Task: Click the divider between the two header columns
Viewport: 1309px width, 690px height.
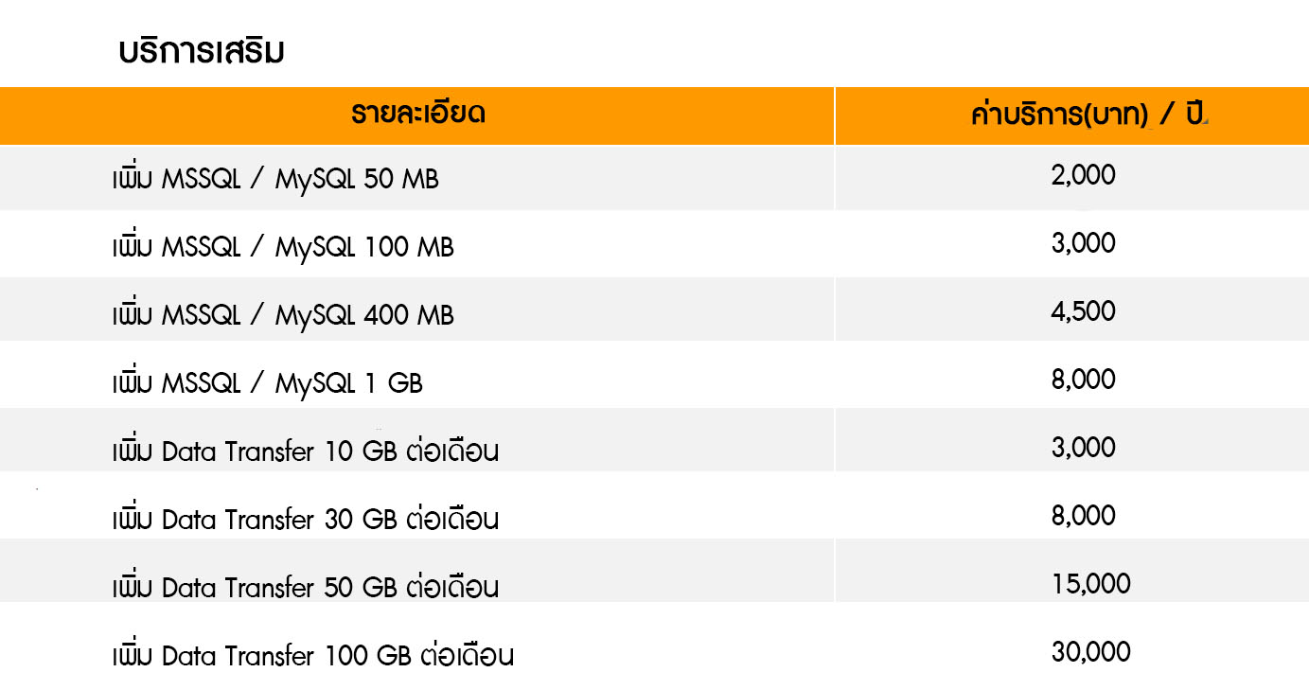Action: click(834, 115)
